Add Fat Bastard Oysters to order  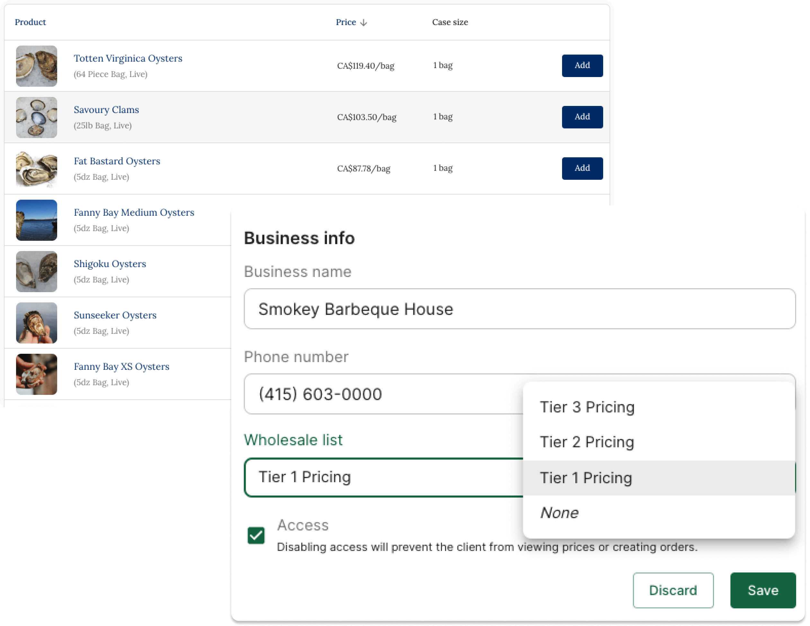pyautogui.click(x=582, y=168)
